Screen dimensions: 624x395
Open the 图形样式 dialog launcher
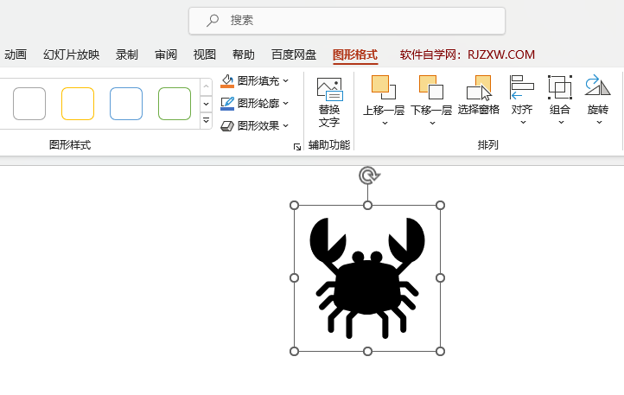tap(297, 147)
